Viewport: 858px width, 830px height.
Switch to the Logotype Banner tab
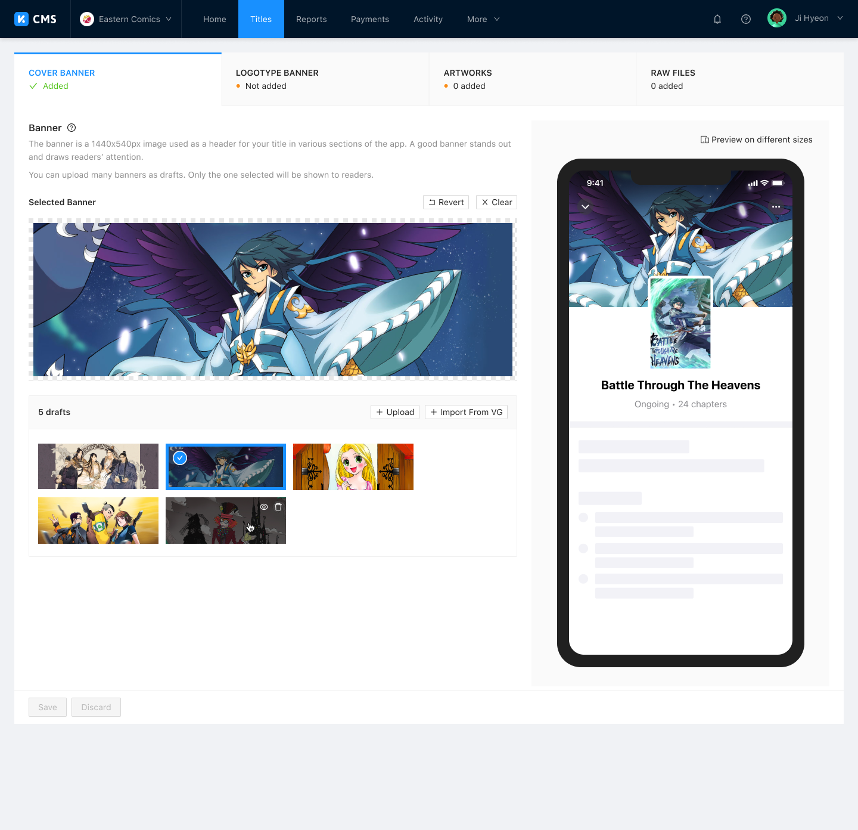pos(325,79)
